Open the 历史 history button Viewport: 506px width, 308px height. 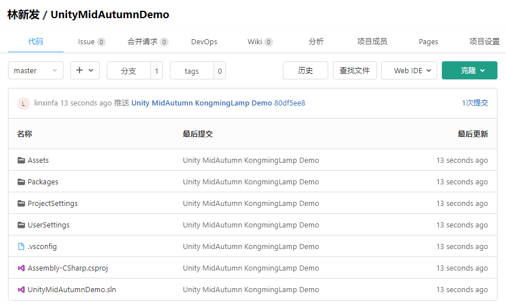(x=306, y=70)
